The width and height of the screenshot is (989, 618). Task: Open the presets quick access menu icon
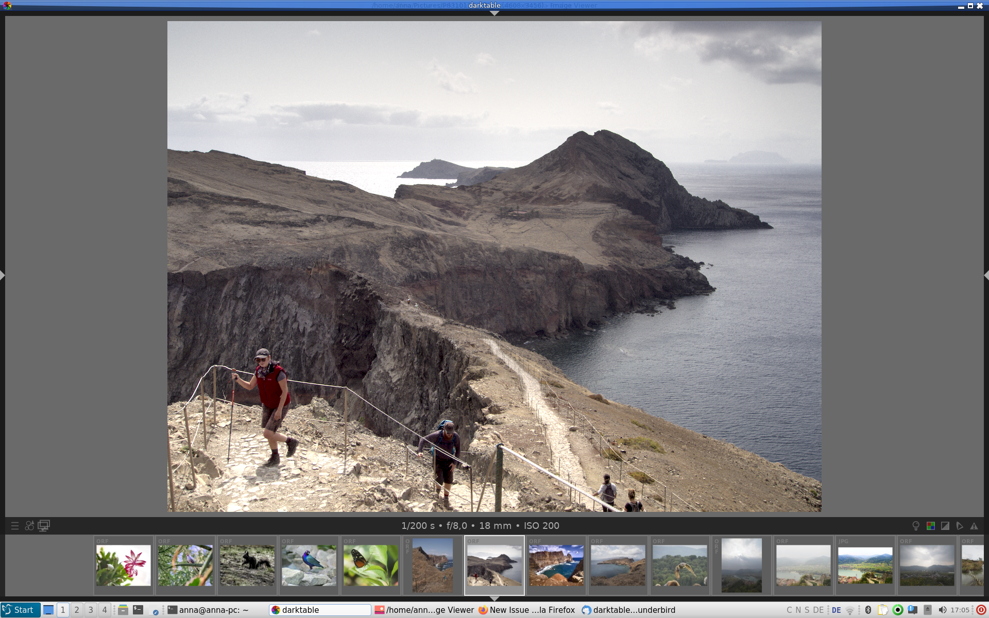(15, 526)
